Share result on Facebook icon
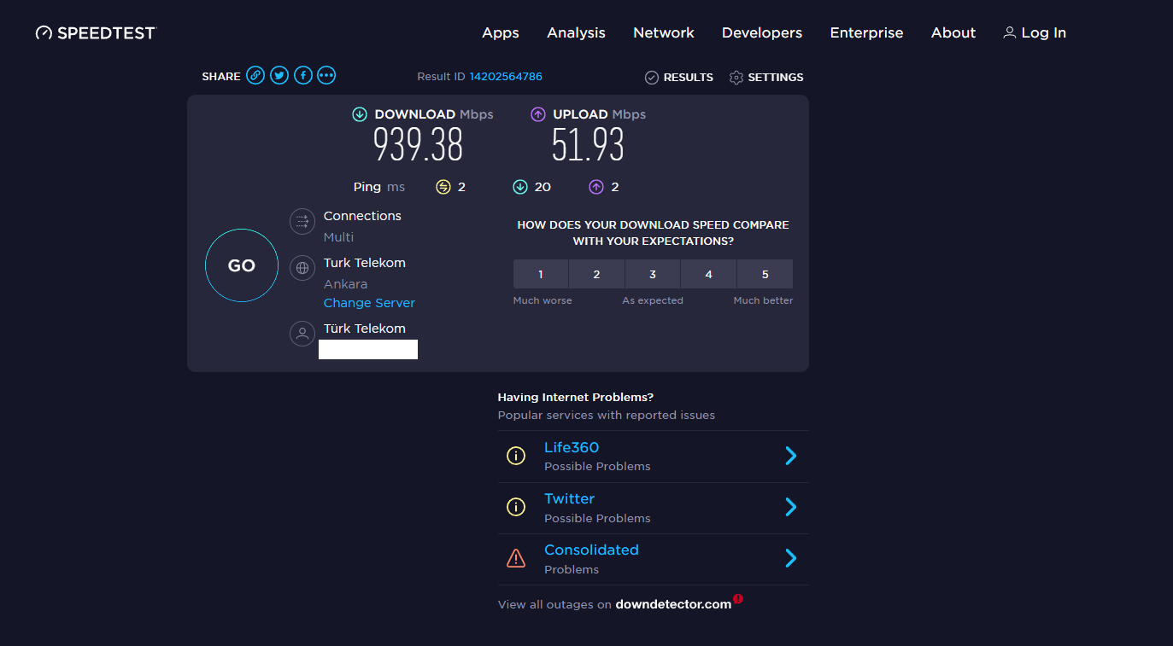1173x646 pixels. point(302,76)
